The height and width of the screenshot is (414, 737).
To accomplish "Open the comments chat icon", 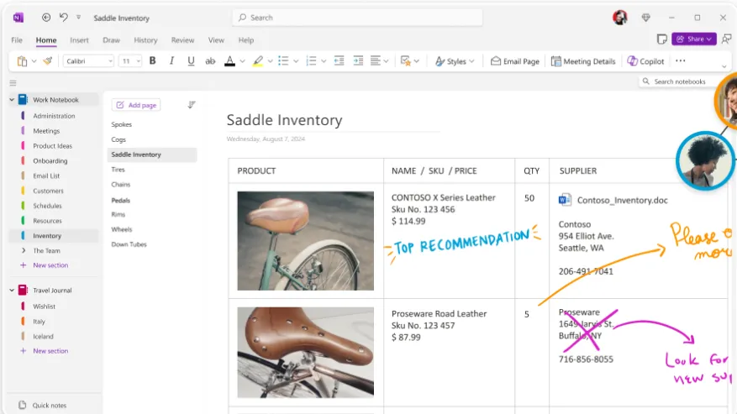I will [x=727, y=39].
